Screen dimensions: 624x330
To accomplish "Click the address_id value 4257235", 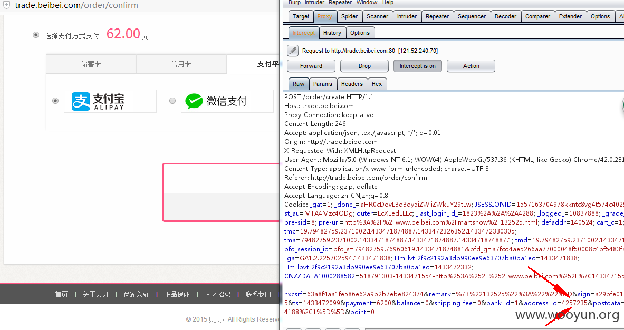I will (x=574, y=303).
